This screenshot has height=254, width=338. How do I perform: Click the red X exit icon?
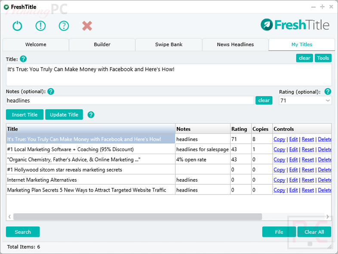[87, 26]
